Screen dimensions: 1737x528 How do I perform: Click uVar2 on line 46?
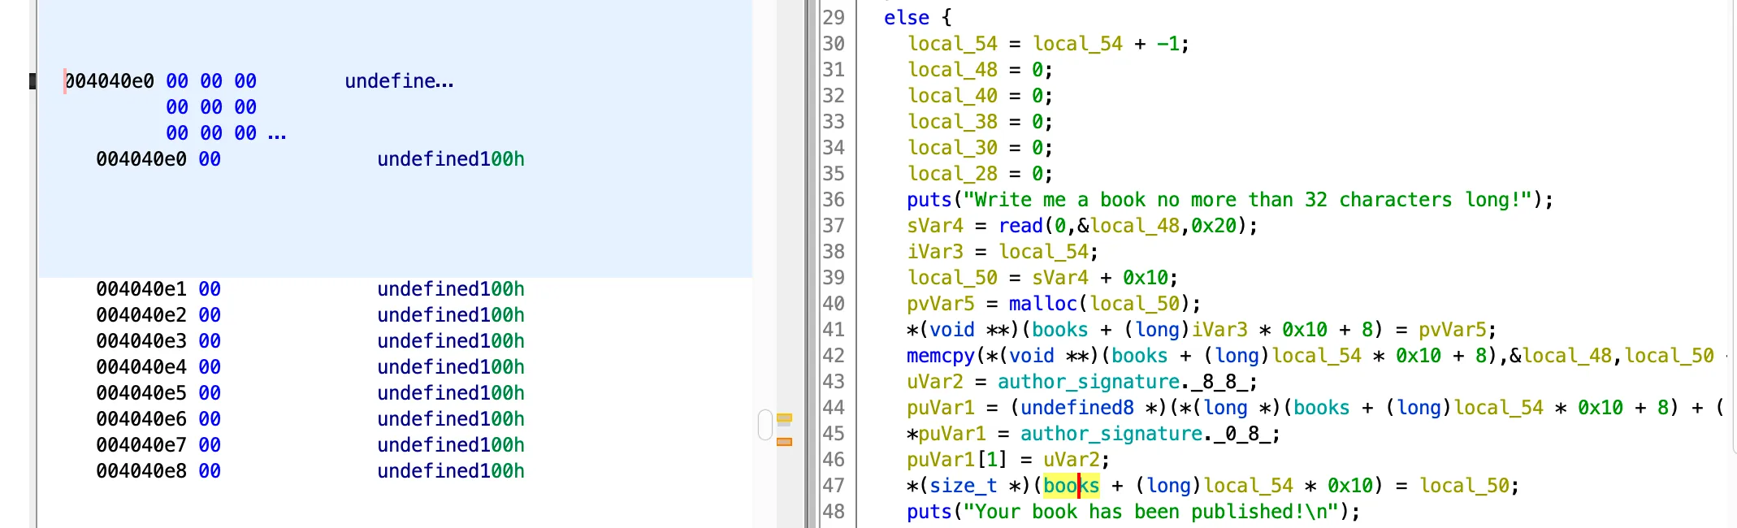[1071, 460]
